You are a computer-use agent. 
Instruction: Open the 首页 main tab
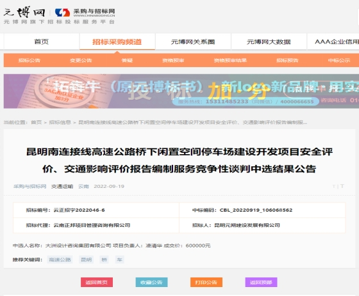click(42, 42)
